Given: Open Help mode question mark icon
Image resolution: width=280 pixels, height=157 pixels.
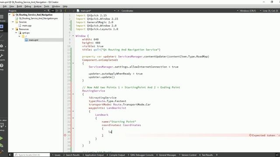Looking at the screenshot, I should 2,65.
